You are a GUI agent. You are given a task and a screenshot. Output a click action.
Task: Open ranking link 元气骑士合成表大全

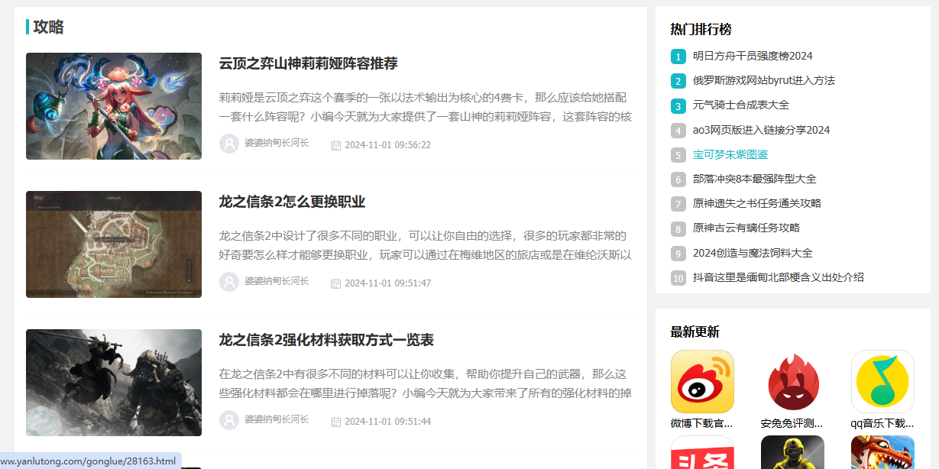click(x=741, y=105)
